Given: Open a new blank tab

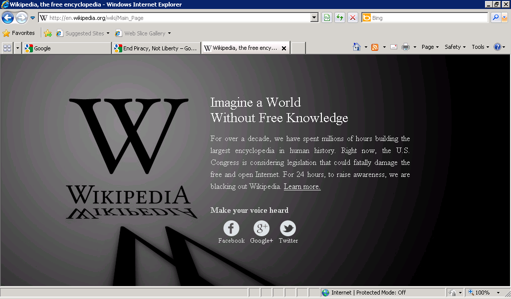Looking at the screenshot, I should 298,48.
